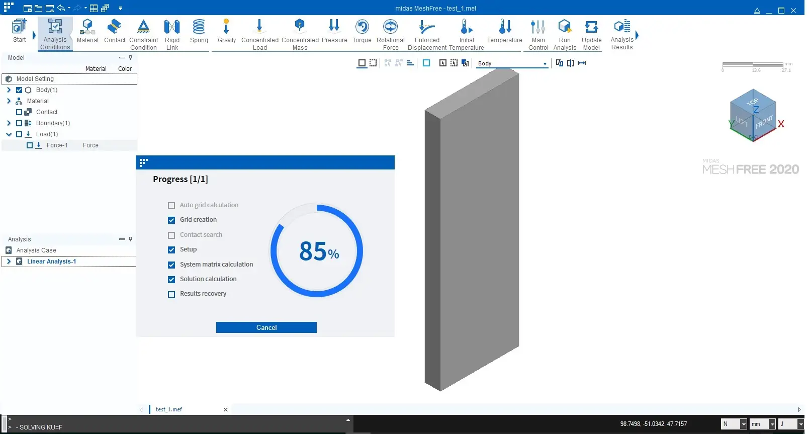Check the Force-1 checkbox
809x434 pixels.
pos(30,145)
